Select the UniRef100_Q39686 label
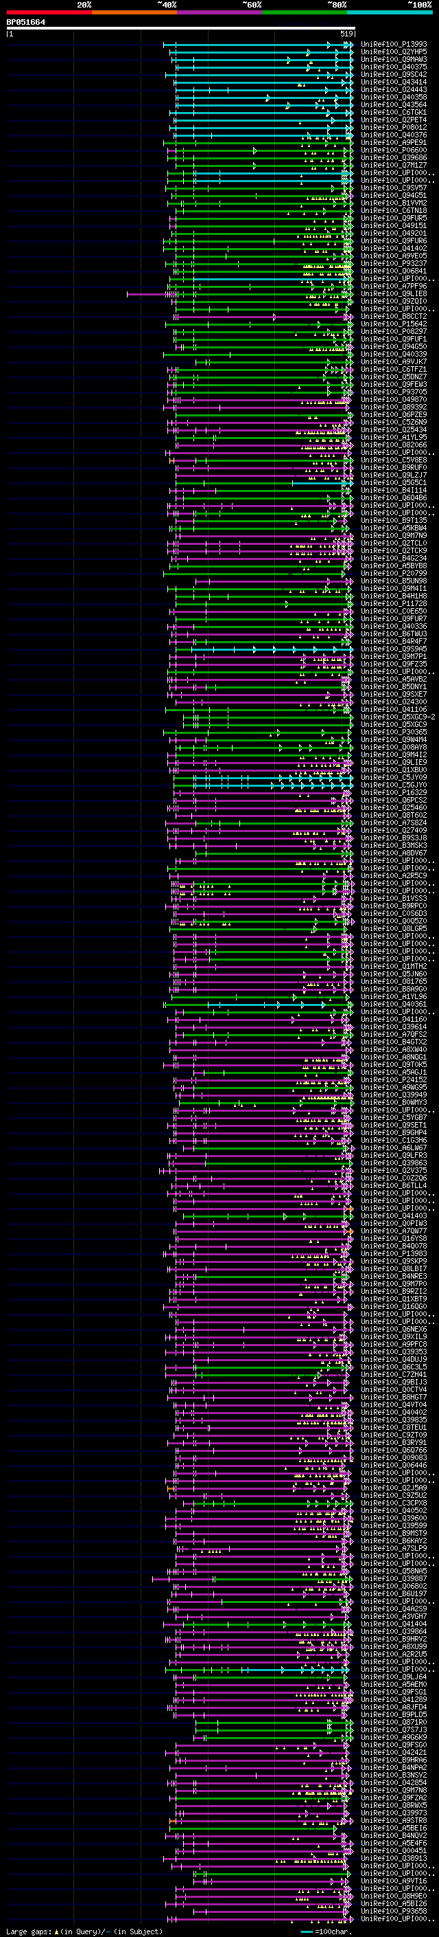Viewport: 439px width, 1937px height. (x=393, y=158)
